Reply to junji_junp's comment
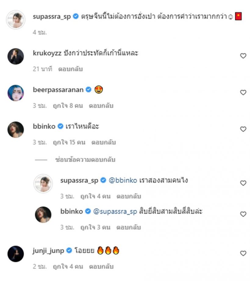Screen dimensions: 250x281 click(101, 266)
